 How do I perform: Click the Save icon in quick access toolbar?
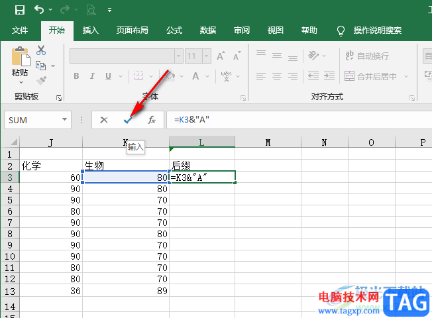[20, 10]
